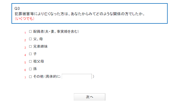Click the red number 1 marker
The height and width of the screenshot is (103, 181).
[25, 33]
